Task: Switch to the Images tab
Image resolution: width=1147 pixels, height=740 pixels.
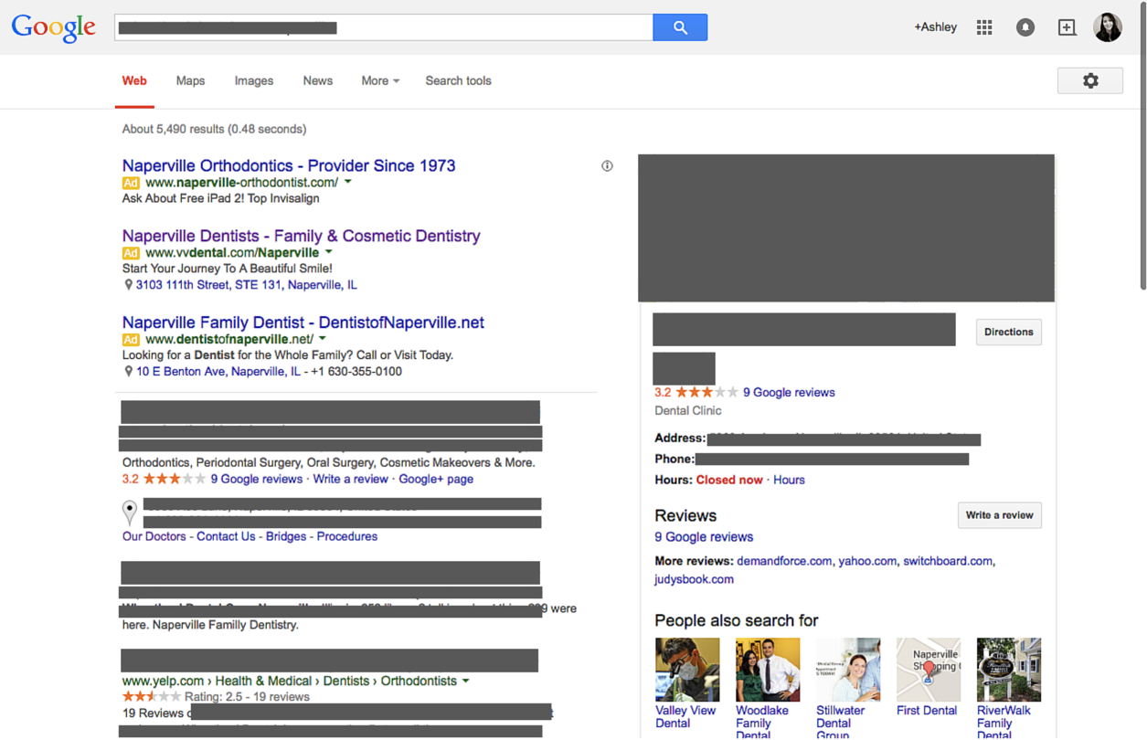Action: (x=254, y=80)
